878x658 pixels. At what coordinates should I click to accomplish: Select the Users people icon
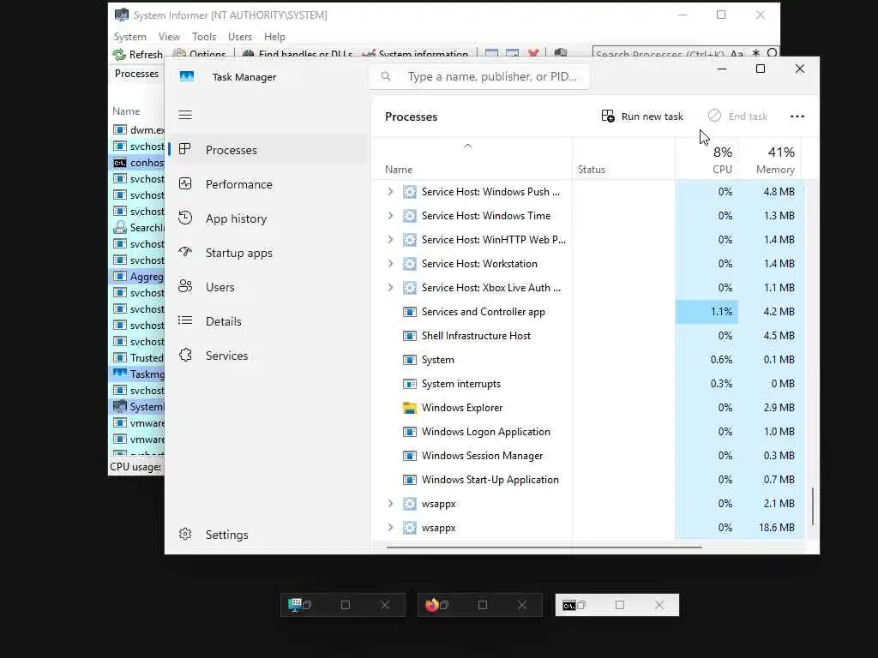coord(185,286)
